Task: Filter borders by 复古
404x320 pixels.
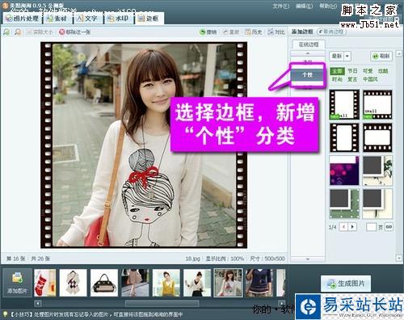Action: pos(352,79)
